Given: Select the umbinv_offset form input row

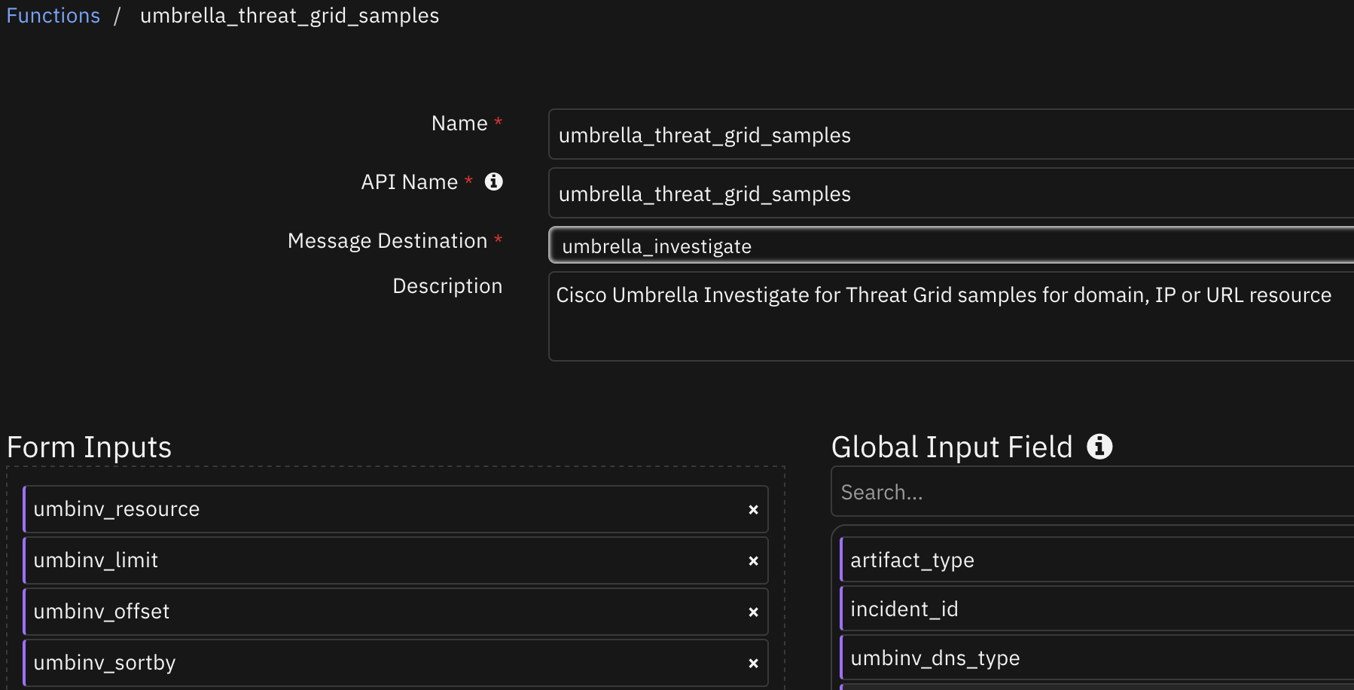Looking at the screenshot, I should pos(395,612).
